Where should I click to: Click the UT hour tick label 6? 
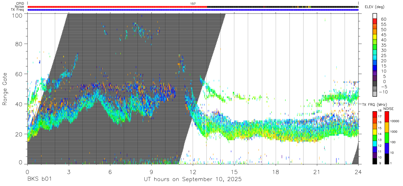coord(110,172)
